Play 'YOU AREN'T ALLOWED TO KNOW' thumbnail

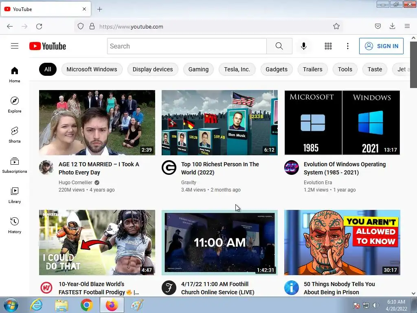pyautogui.click(x=342, y=242)
